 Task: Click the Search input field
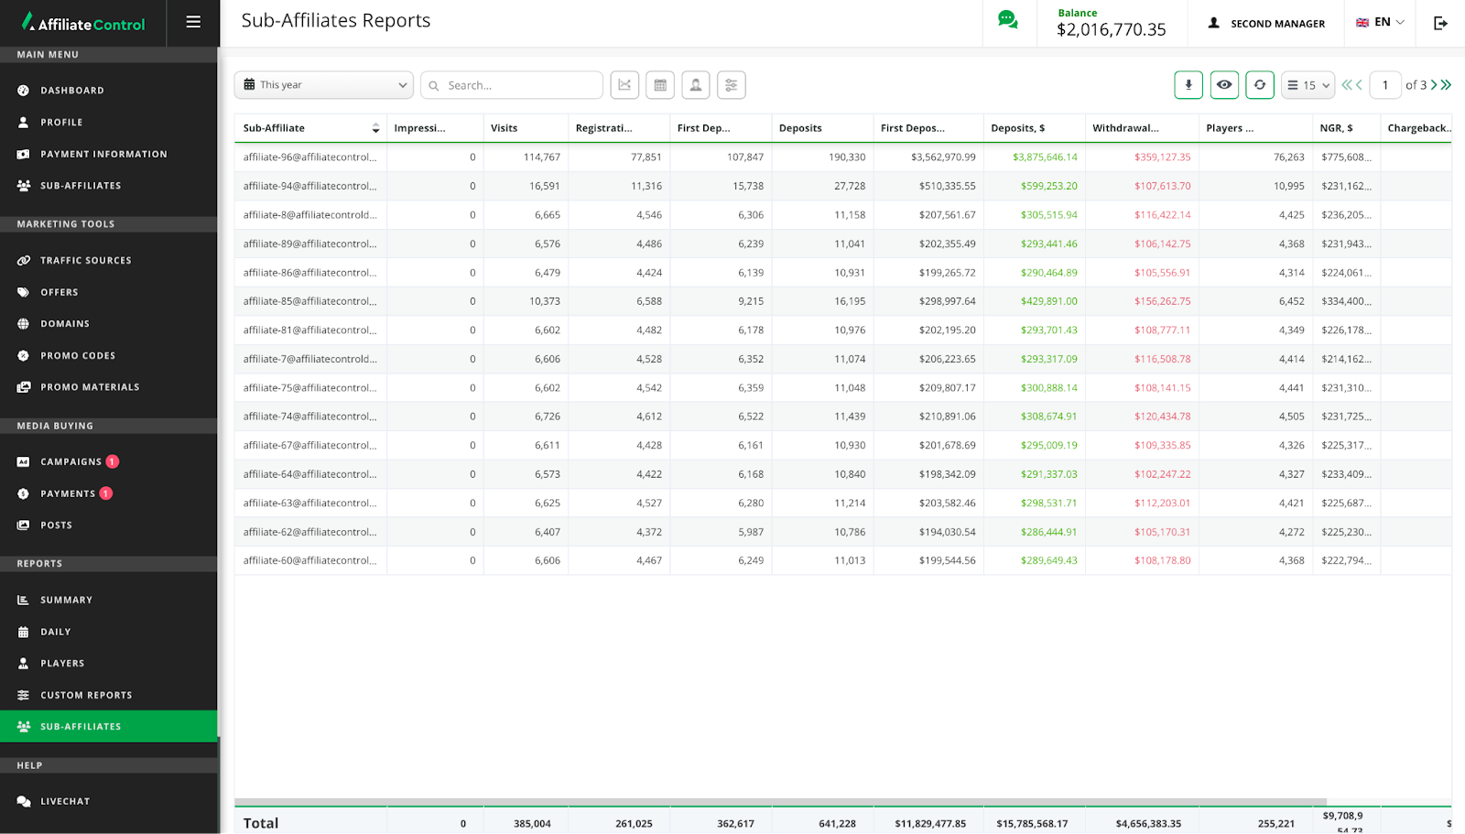(x=520, y=85)
